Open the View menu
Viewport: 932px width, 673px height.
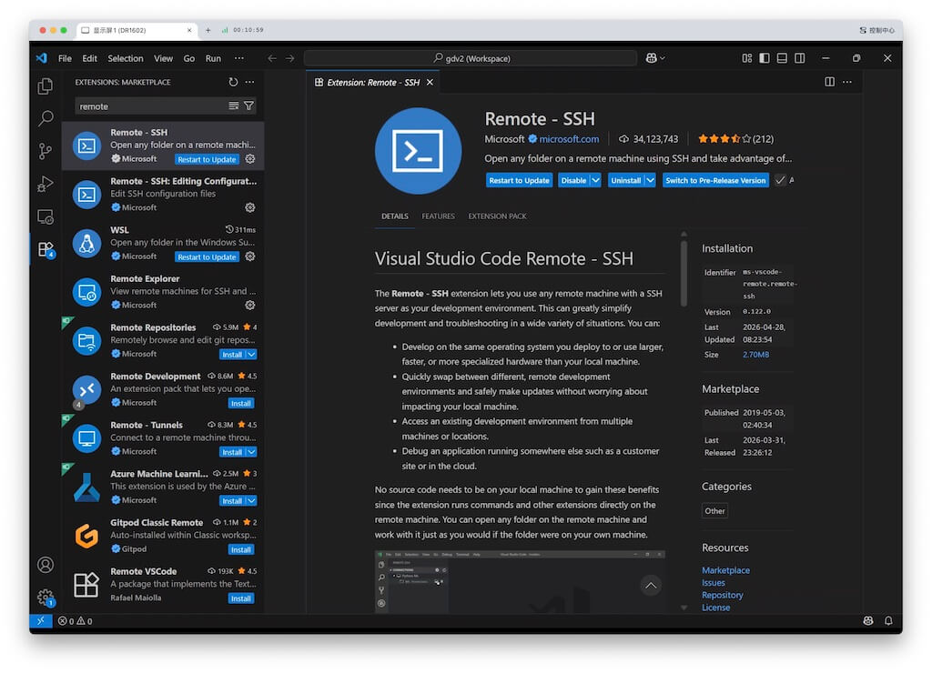[163, 57]
